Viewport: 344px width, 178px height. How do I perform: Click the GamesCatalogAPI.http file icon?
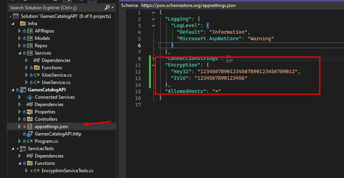[30, 134]
